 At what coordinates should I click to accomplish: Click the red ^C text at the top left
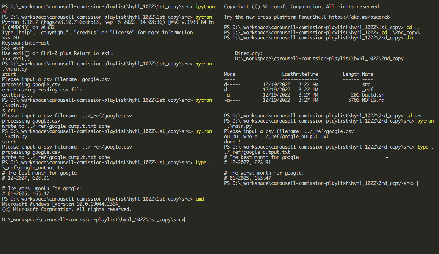pyautogui.click(x=5, y=12)
